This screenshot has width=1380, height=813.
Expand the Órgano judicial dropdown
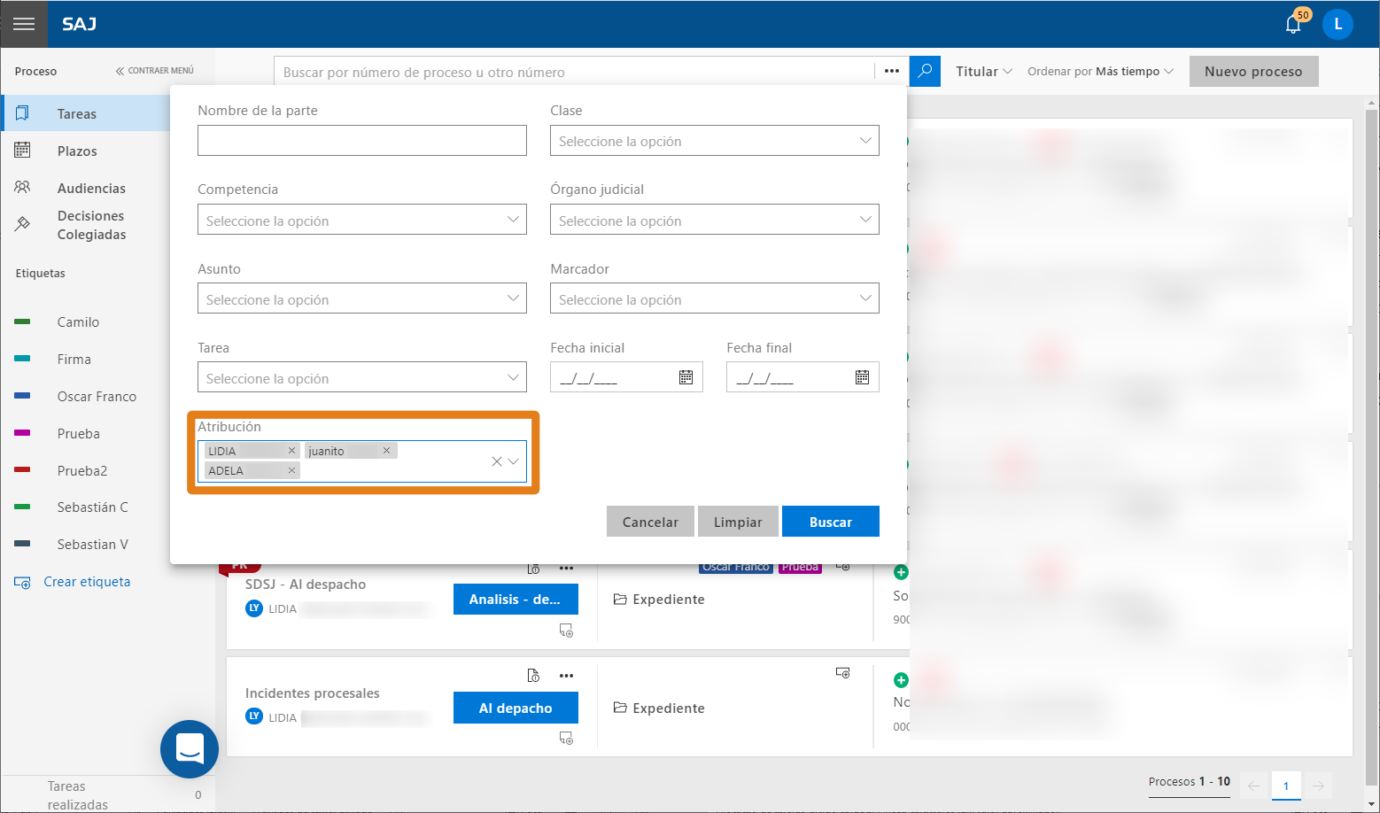pyautogui.click(x=714, y=220)
